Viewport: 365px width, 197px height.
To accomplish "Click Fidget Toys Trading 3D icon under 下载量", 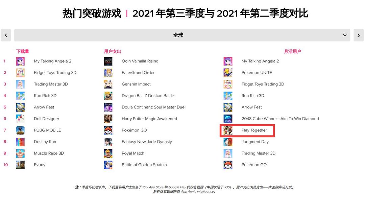I will click(x=20, y=73).
